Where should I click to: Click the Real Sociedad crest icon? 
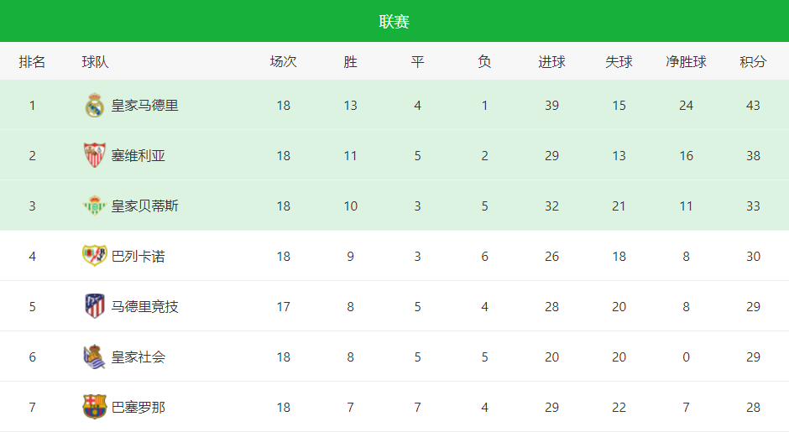(94, 357)
